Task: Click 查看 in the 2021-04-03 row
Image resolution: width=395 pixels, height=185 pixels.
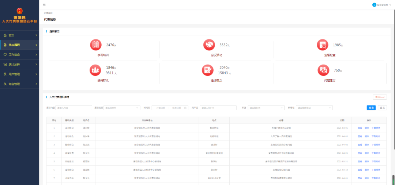Action: coord(360,136)
